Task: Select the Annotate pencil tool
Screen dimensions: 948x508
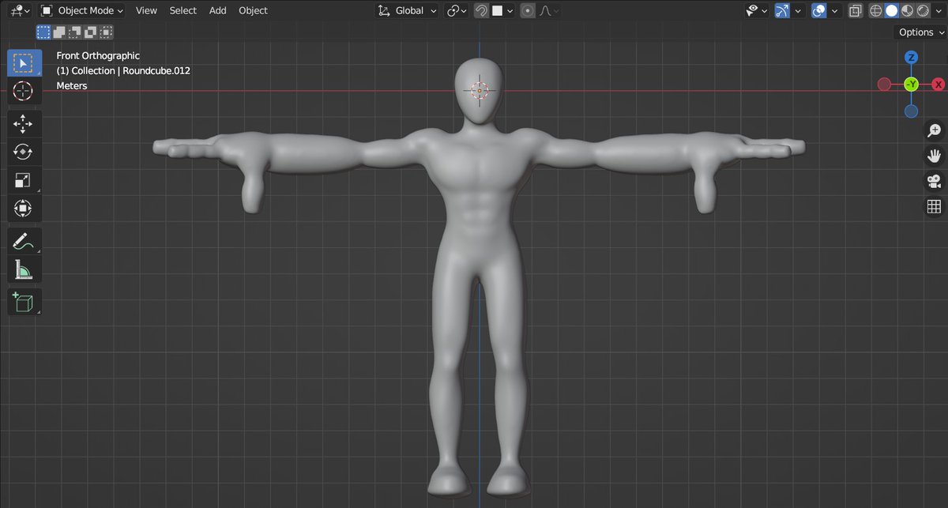Action: pyautogui.click(x=24, y=241)
